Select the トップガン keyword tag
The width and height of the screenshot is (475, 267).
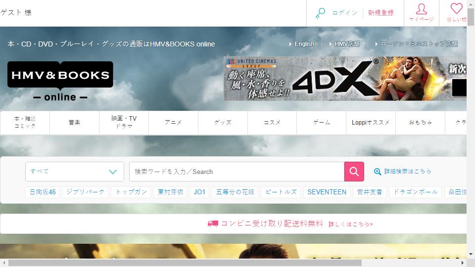click(131, 192)
